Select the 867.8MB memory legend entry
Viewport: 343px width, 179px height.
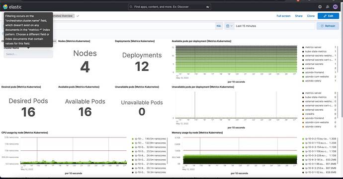[321, 168]
